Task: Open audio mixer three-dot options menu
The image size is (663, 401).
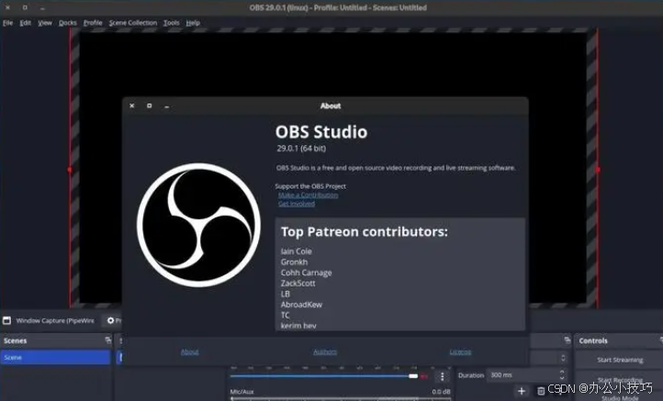Action: [x=443, y=376]
